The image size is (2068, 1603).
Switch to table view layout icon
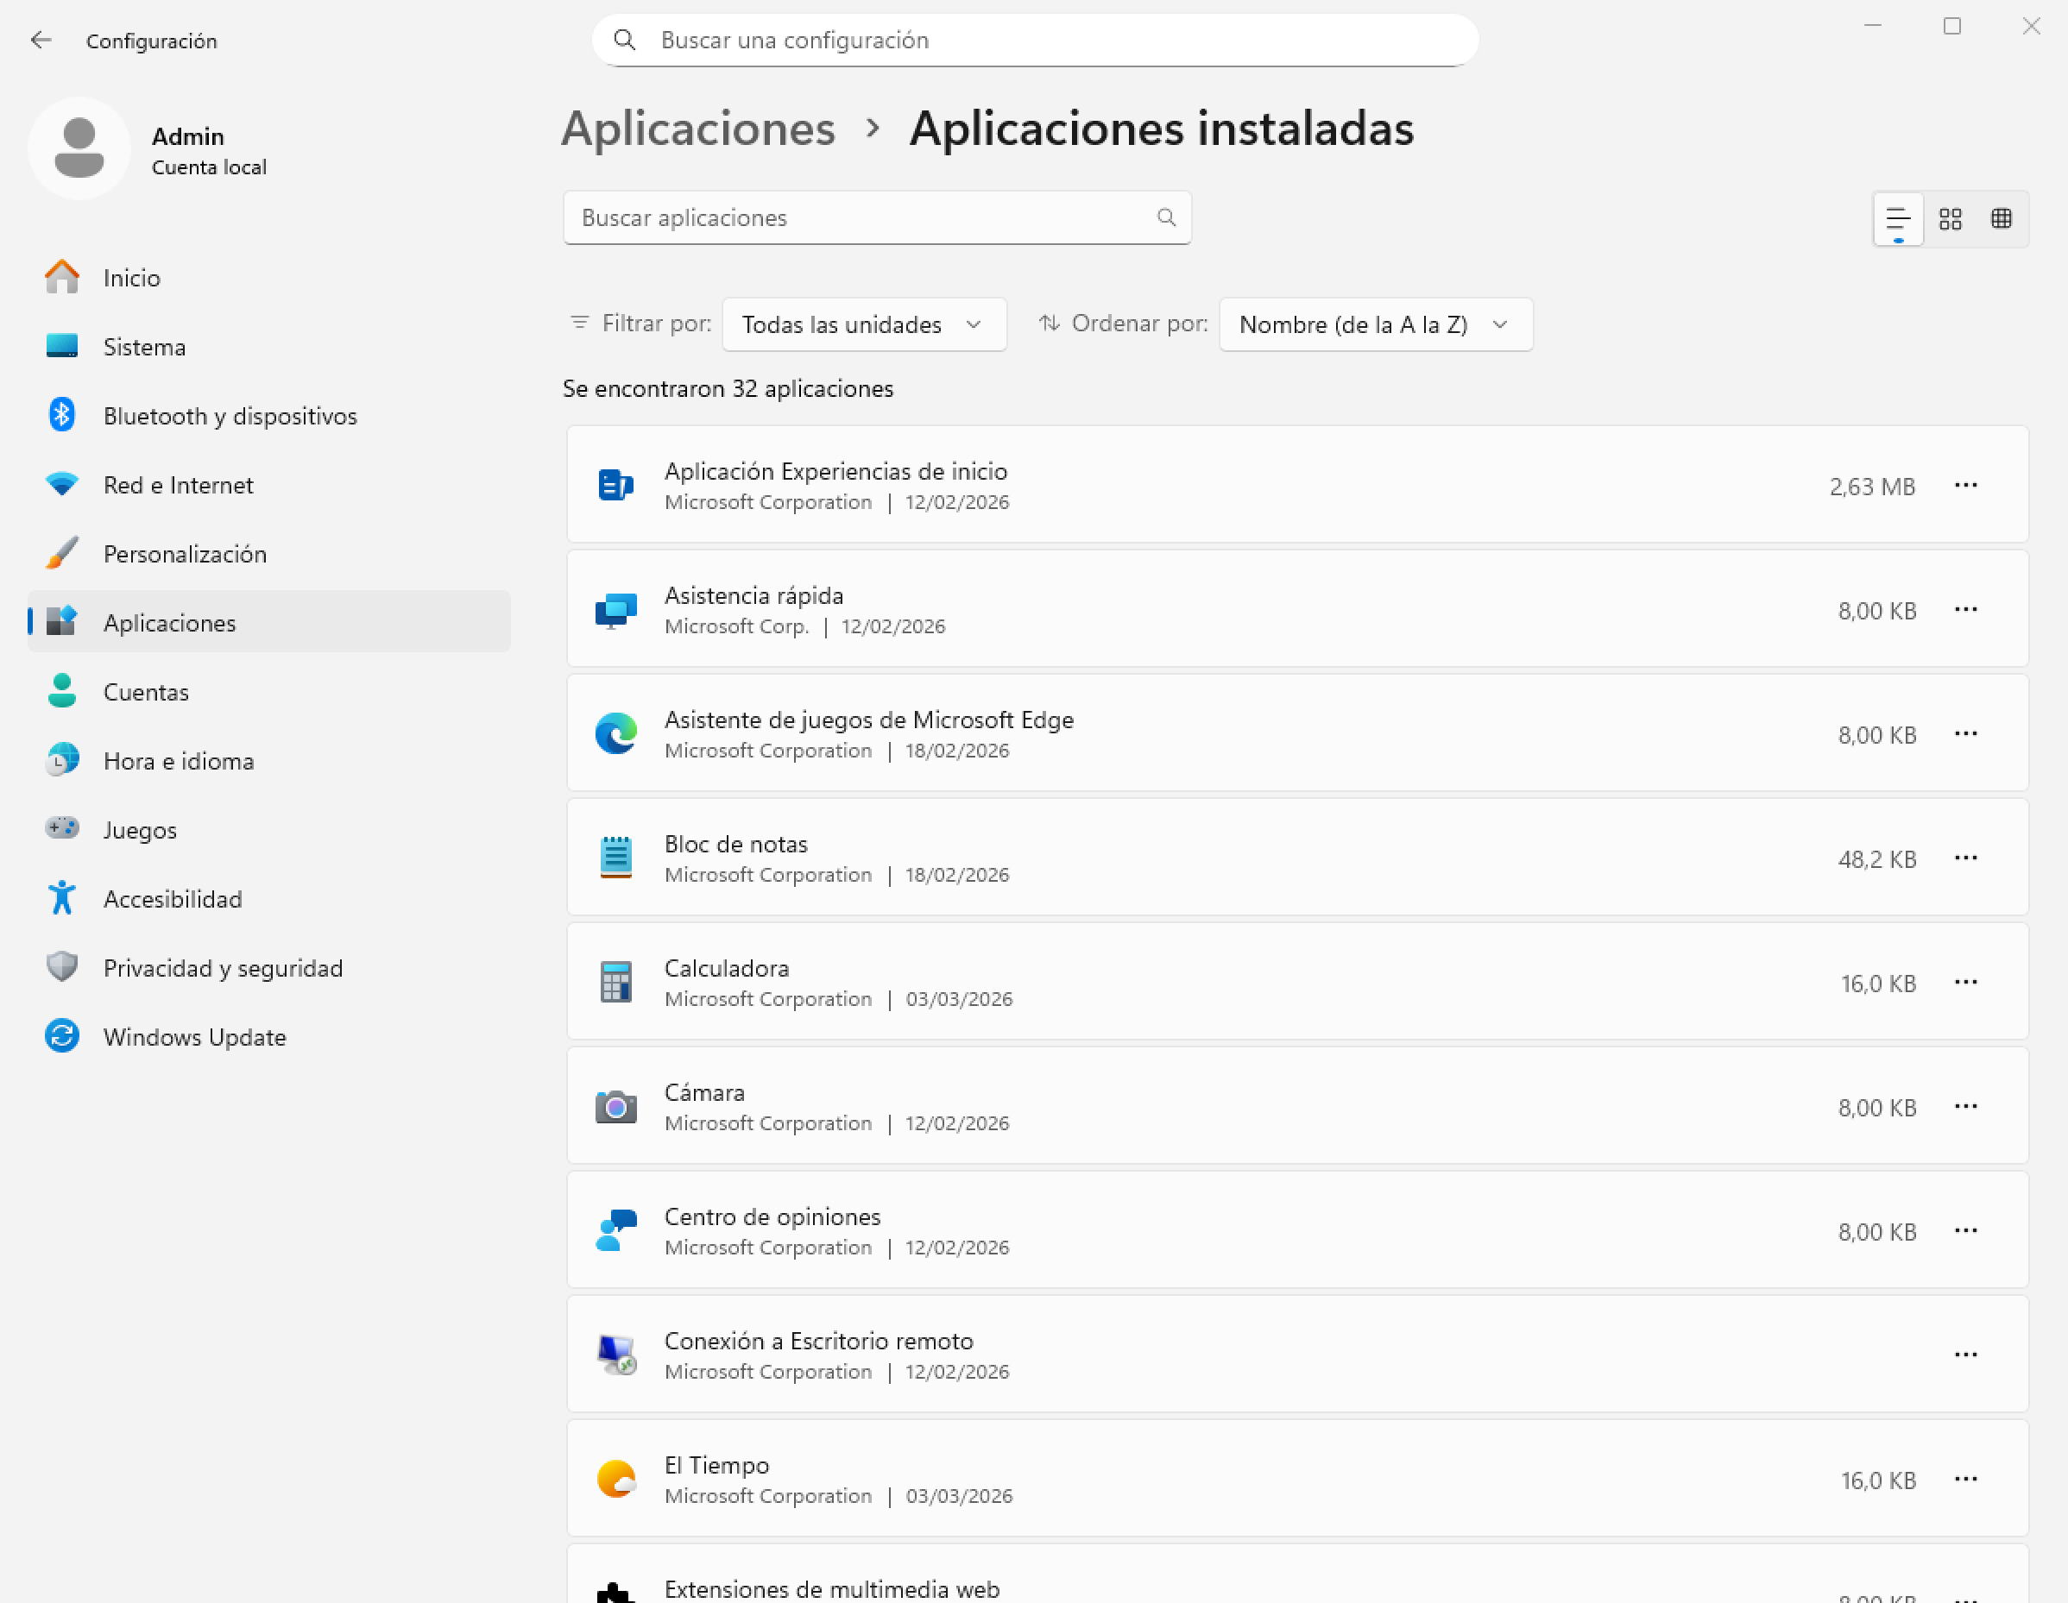tap(2001, 219)
